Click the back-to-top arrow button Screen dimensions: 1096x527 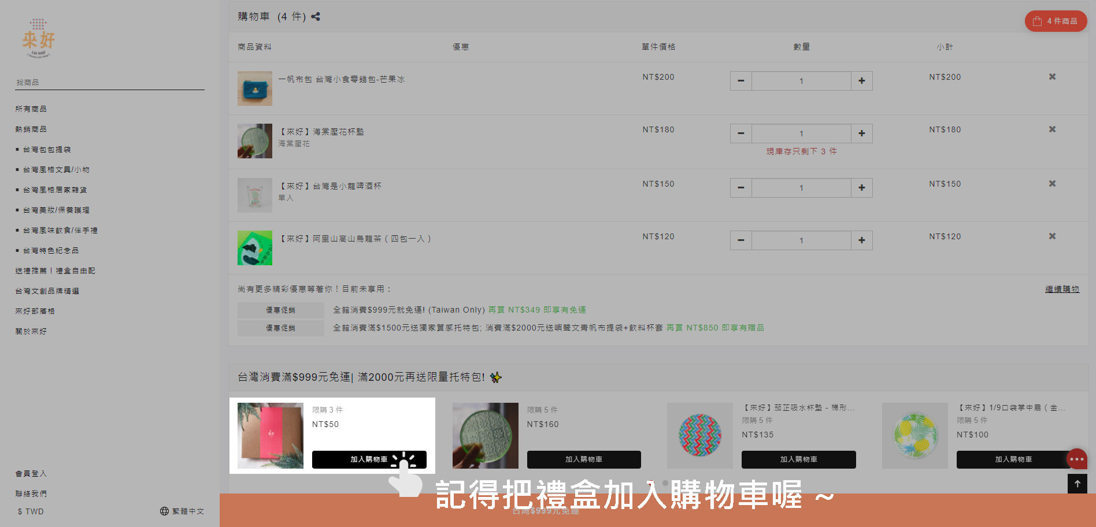click(x=1078, y=484)
